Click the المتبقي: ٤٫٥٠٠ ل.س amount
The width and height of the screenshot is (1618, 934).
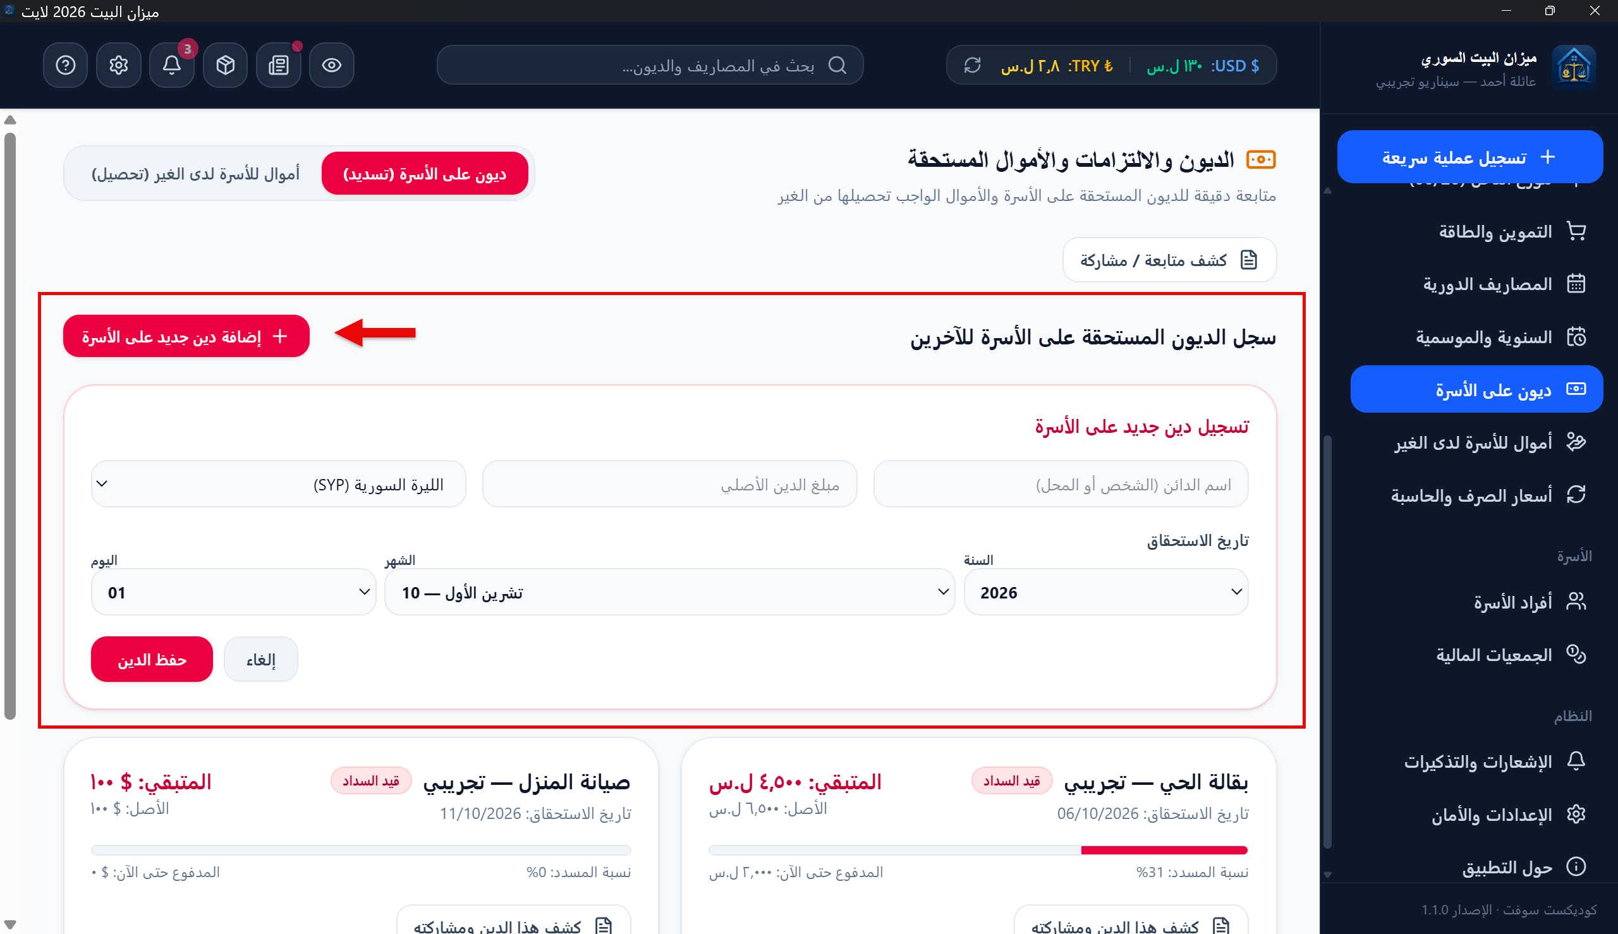click(x=796, y=781)
